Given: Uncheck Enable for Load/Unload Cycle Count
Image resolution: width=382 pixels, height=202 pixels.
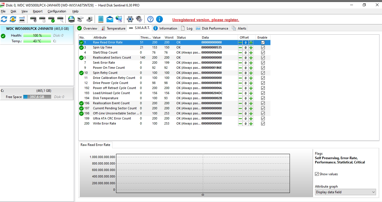Looking at the screenshot, I should click(263, 93).
